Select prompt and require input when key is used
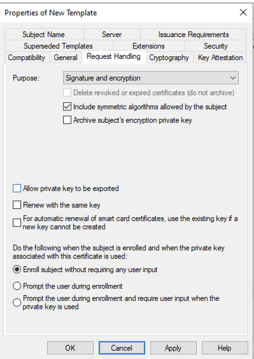 (17, 302)
